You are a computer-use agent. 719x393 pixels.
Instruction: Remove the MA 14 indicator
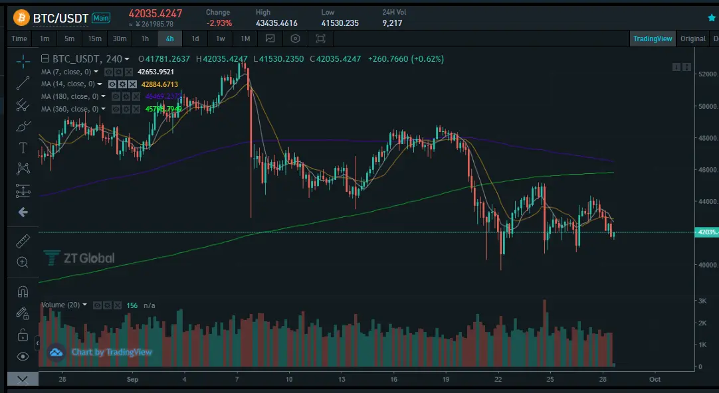(132, 84)
